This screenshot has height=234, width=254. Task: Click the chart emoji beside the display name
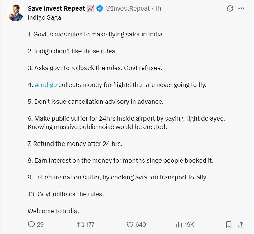pos(91,9)
